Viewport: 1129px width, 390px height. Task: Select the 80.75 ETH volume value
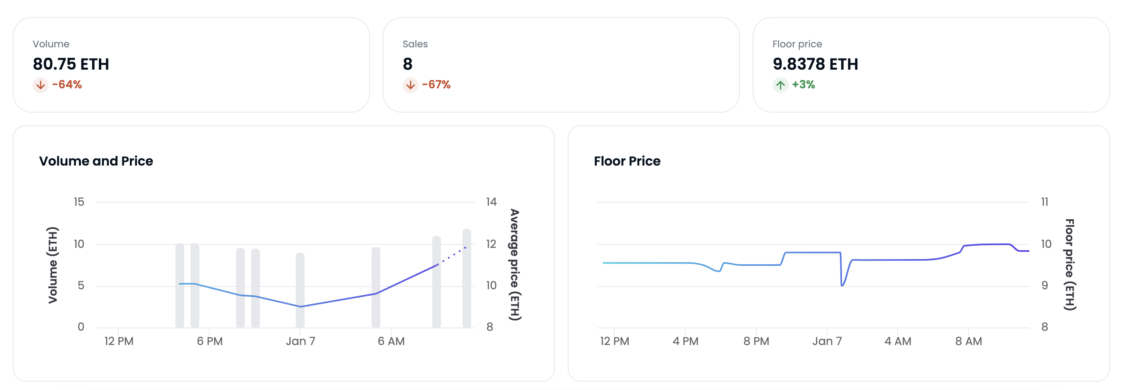coord(71,64)
